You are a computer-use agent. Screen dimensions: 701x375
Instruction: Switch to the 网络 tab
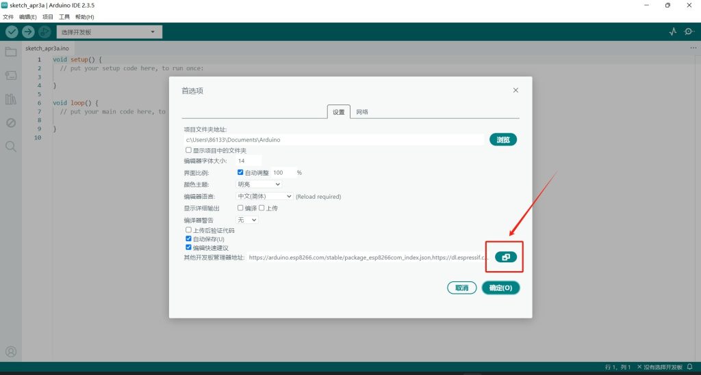coord(362,112)
